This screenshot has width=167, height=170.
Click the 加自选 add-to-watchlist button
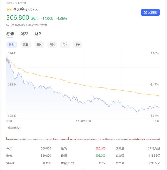150,12
